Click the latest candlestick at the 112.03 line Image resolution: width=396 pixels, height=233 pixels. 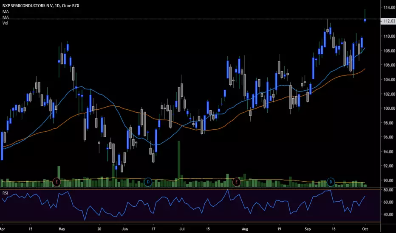(365, 20)
